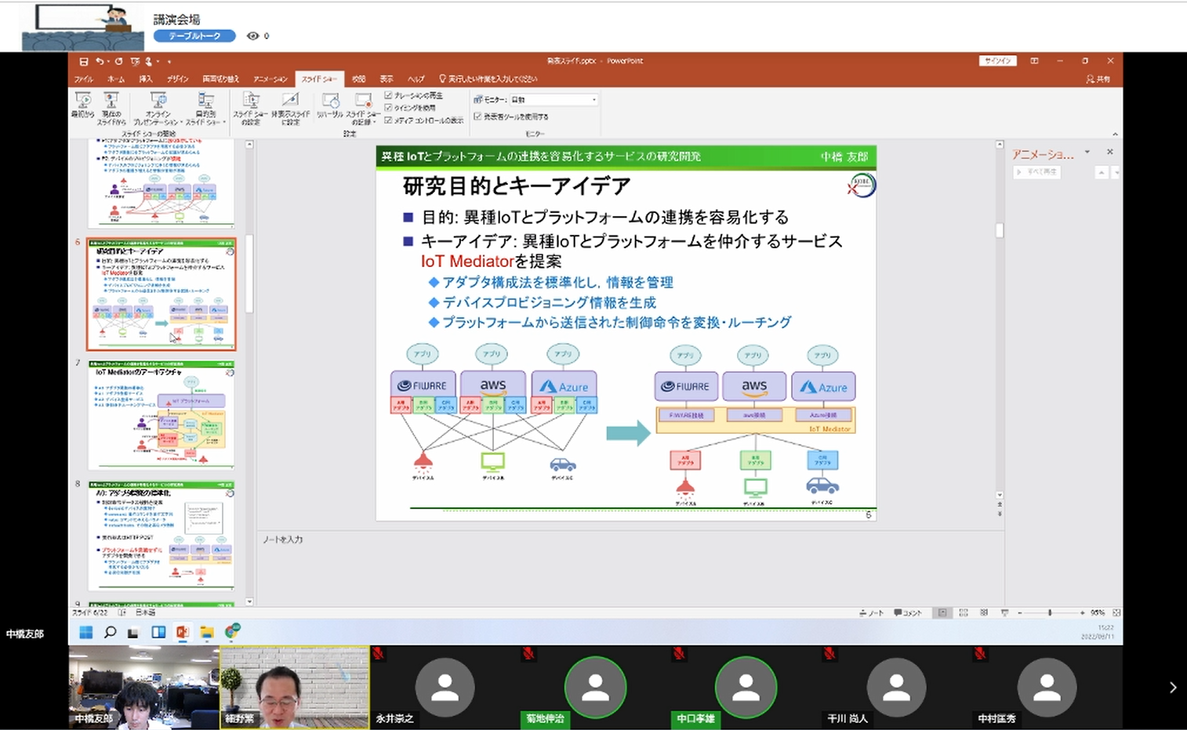Image resolution: width=1187 pixels, height=730 pixels.
Task: Click the 95% zoom level value
Action: click(1098, 613)
